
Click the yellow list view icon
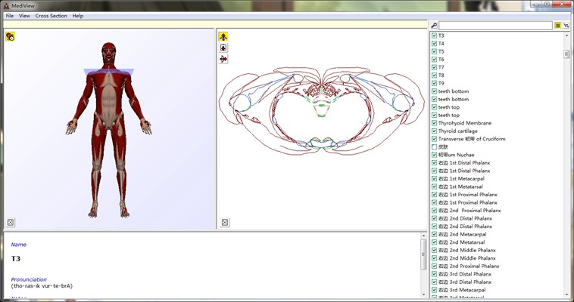click(558, 25)
